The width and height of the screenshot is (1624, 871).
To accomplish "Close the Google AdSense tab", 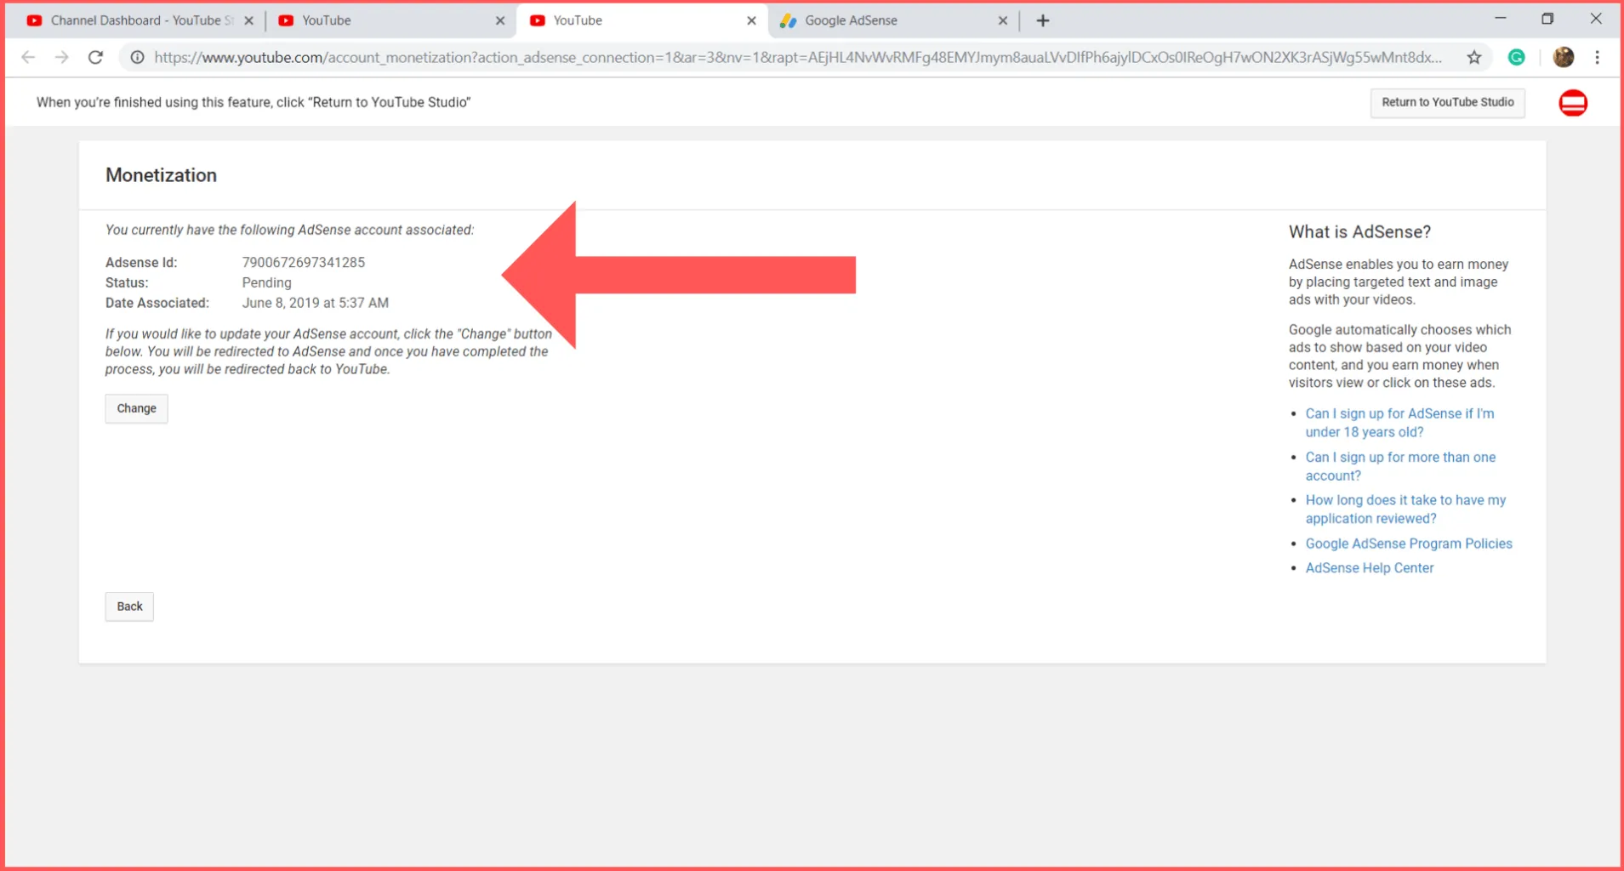I will (x=1002, y=20).
